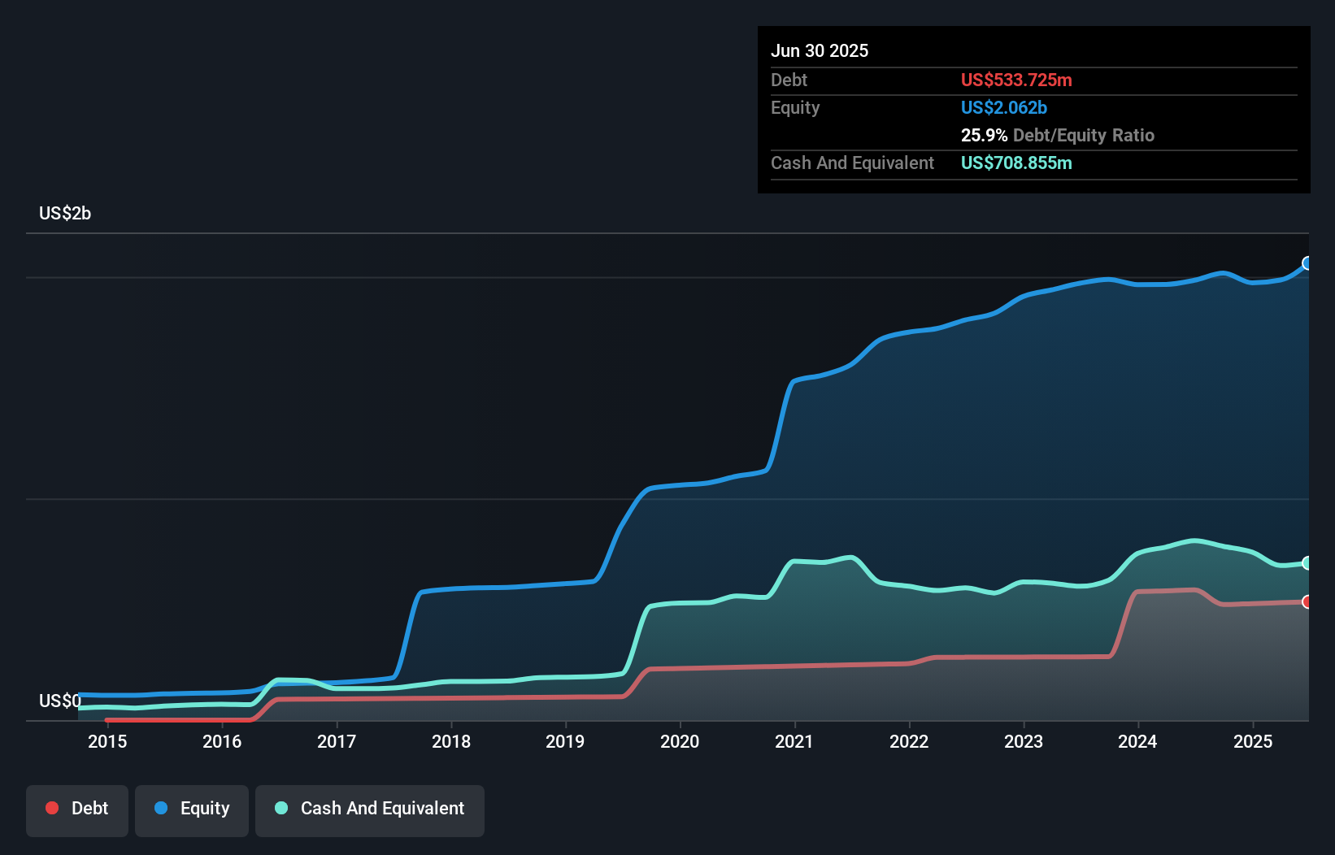This screenshot has width=1335, height=855.
Task: Open the Jun 30 2025 data panel
Action: point(820,50)
